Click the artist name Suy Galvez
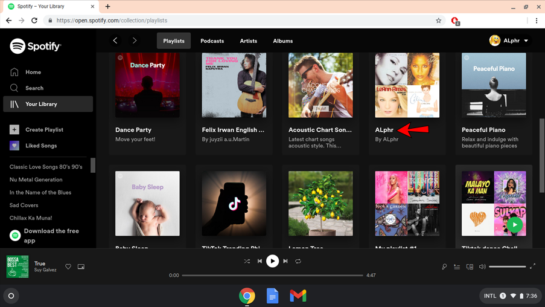545x307 pixels. [x=45, y=270]
